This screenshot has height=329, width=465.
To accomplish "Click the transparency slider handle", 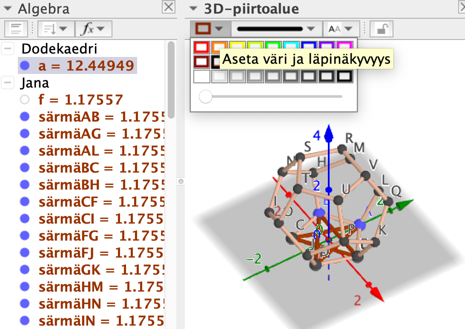I will (205, 97).
